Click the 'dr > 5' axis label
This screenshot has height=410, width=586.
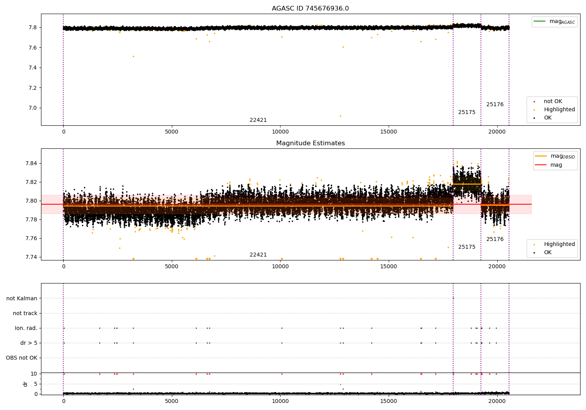click(x=29, y=343)
